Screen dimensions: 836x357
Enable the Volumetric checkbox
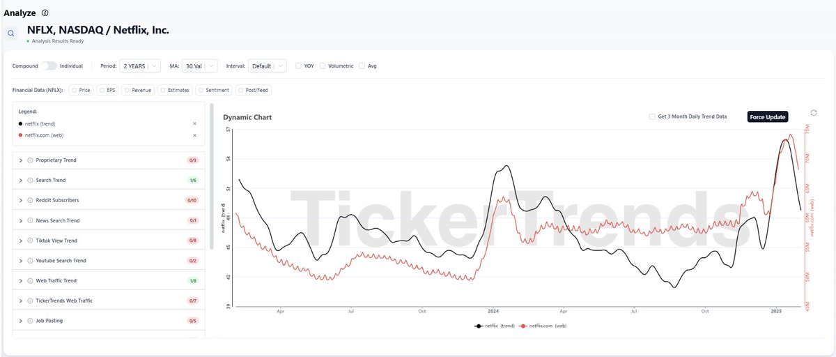point(323,66)
